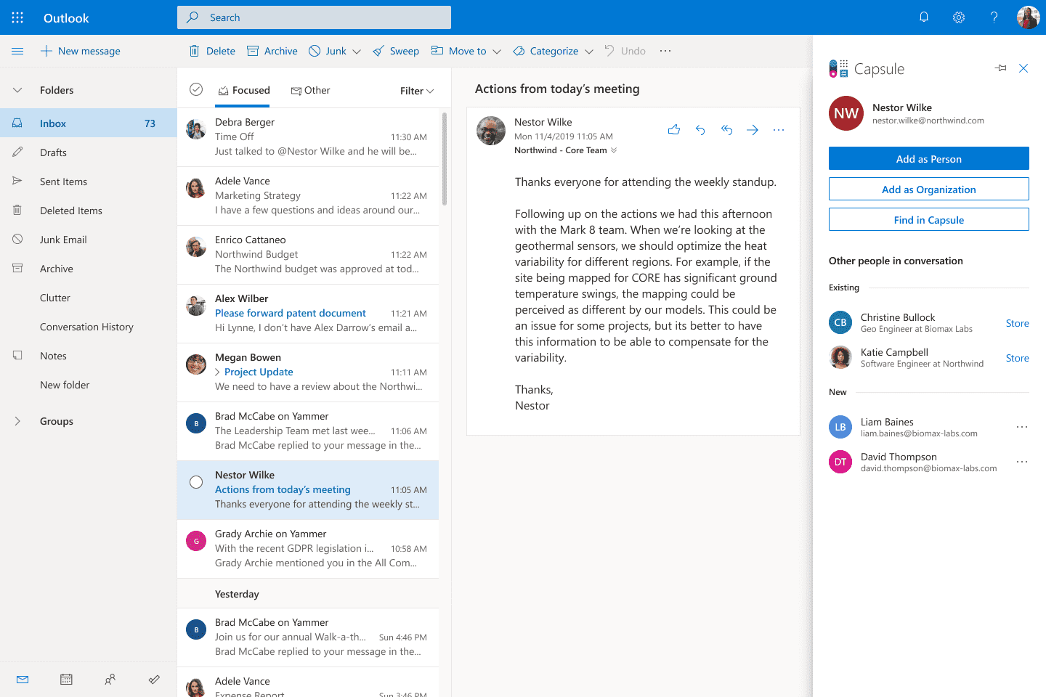Select Nestor Wilke's email with its circle checkbox
This screenshot has height=697, width=1046.
(x=196, y=481)
